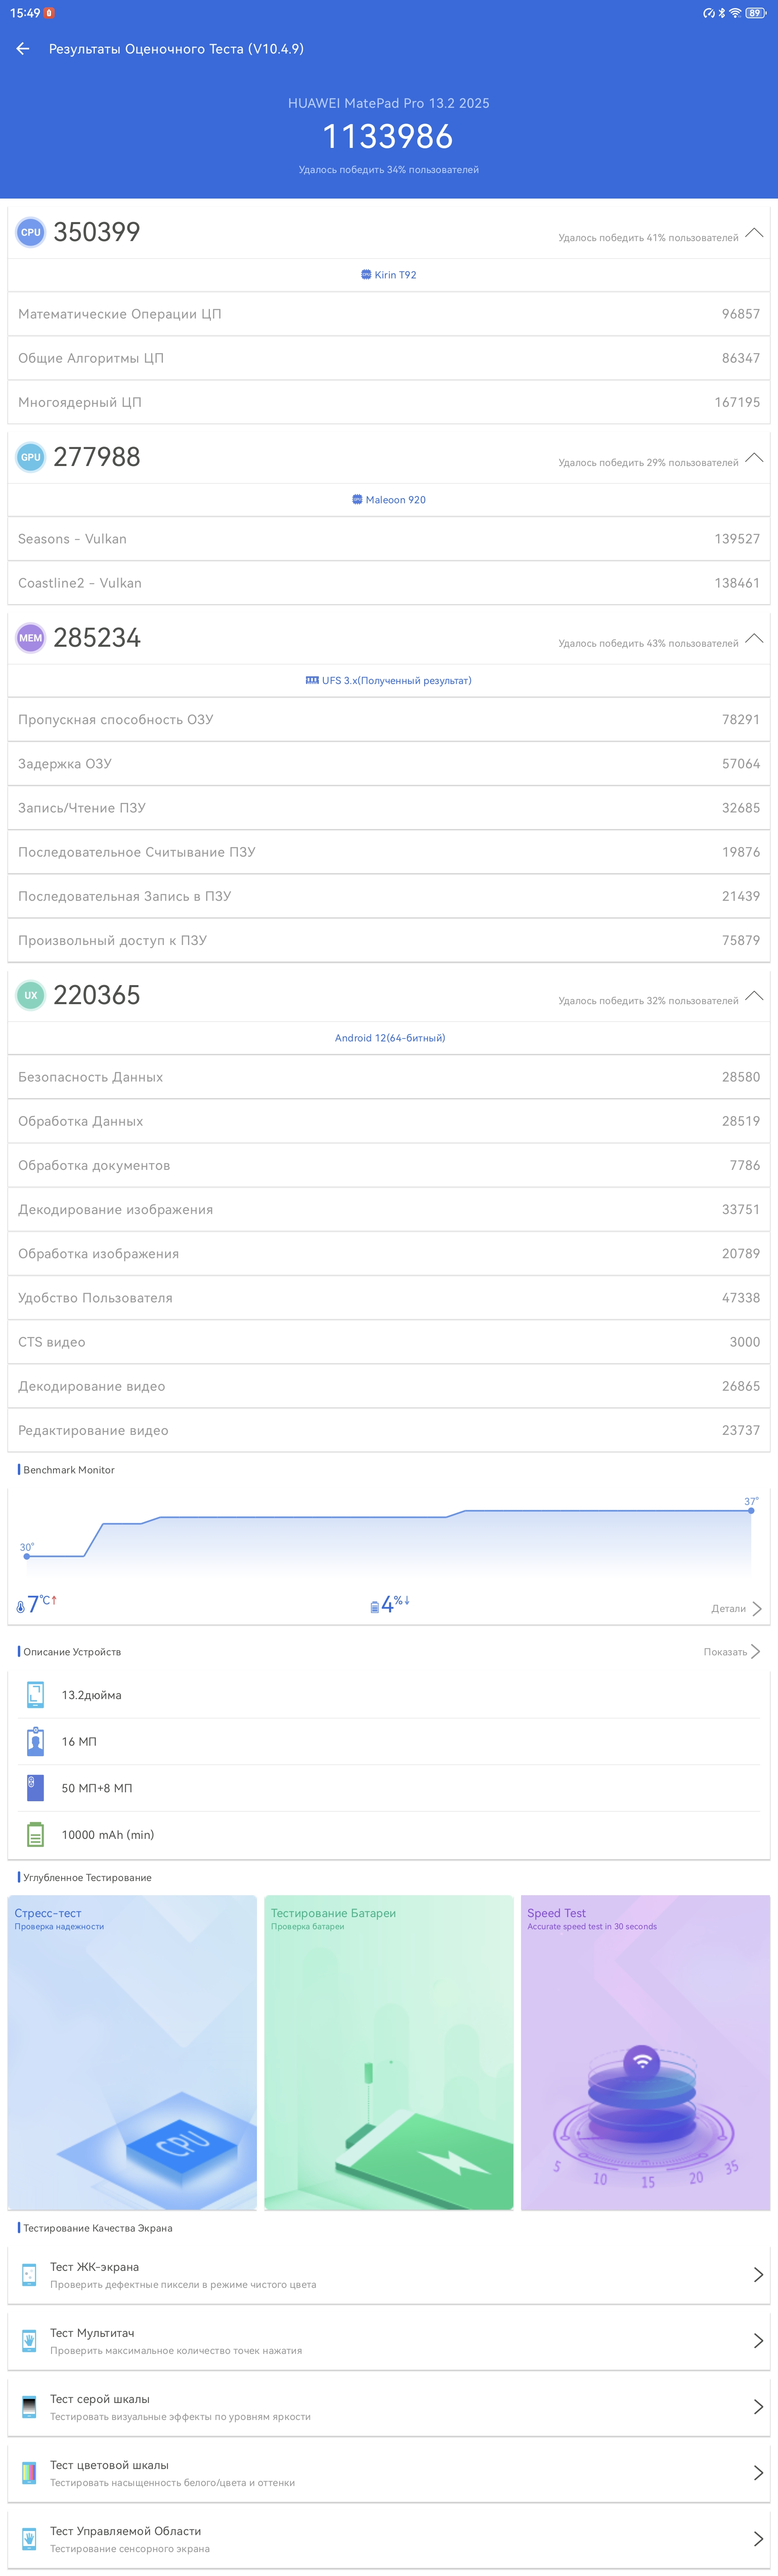The height and width of the screenshot is (2576, 778).
Task: Tap the Maleoon 920 chip icon
Action: (357, 499)
